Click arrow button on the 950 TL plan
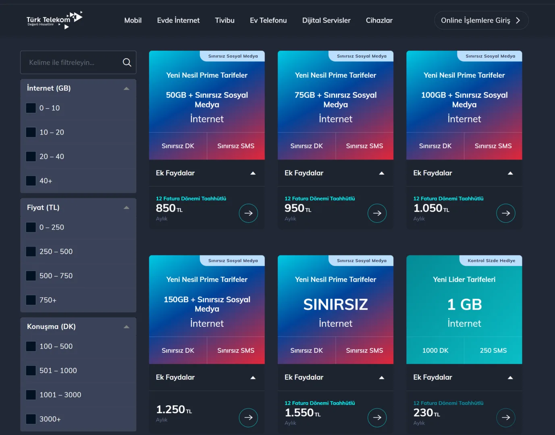This screenshot has height=435, width=555. (x=377, y=213)
